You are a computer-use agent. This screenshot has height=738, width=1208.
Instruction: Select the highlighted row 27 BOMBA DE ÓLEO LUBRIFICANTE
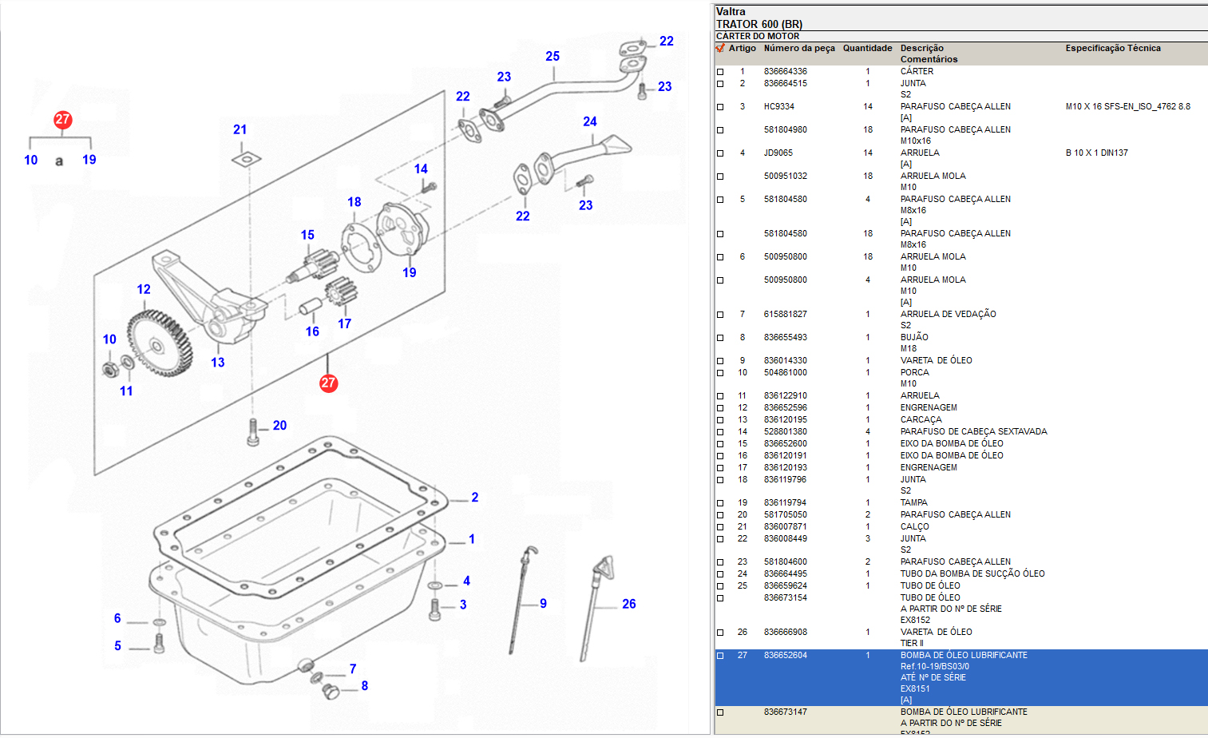[x=963, y=656]
